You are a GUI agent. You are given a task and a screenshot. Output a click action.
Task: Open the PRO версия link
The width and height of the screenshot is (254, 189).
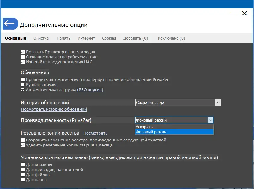(90, 90)
